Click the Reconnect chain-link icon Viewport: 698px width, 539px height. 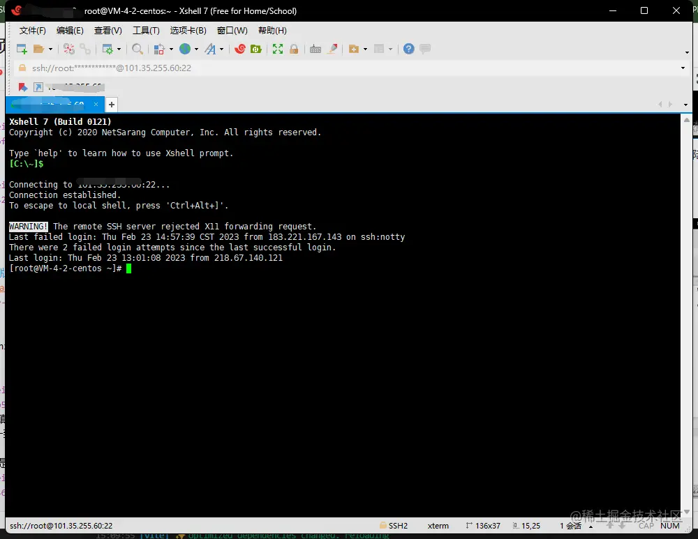coord(85,49)
